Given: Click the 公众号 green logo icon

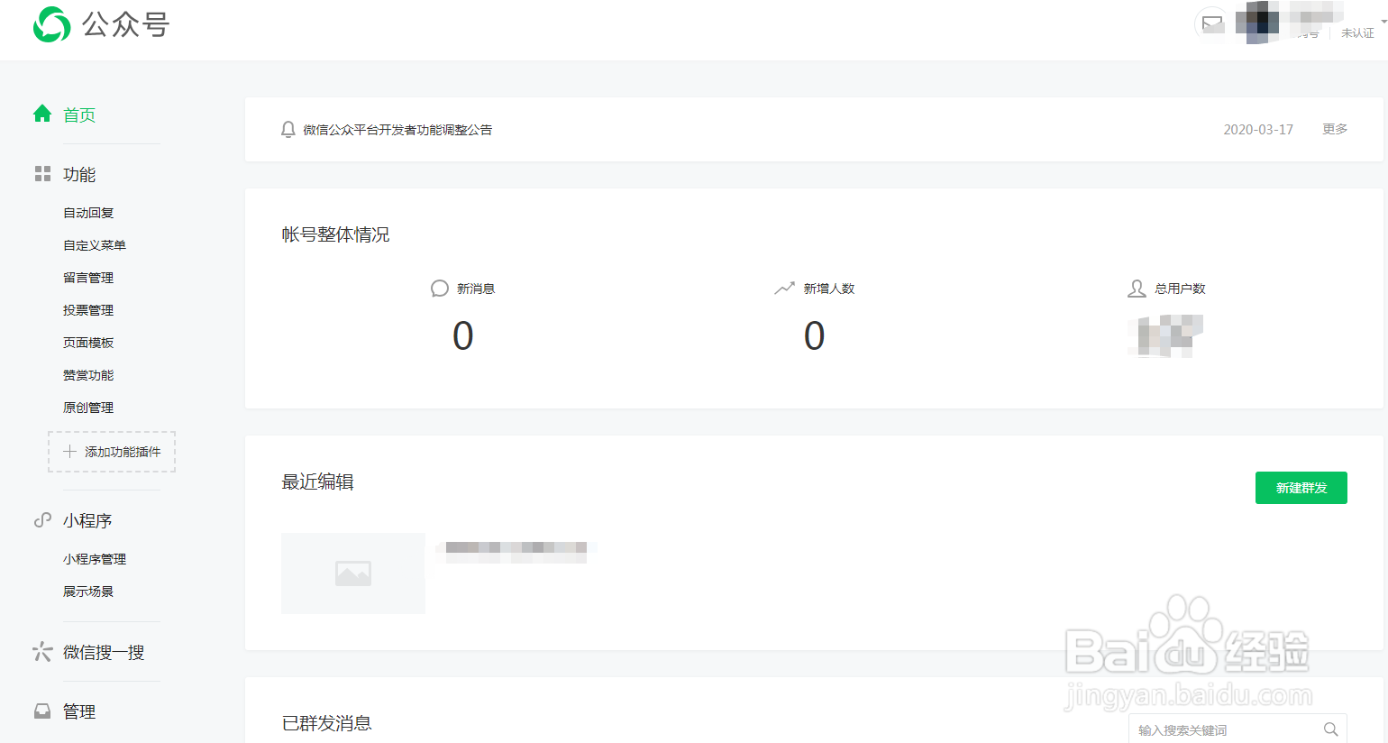Looking at the screenshot, I should pos(51,24).
